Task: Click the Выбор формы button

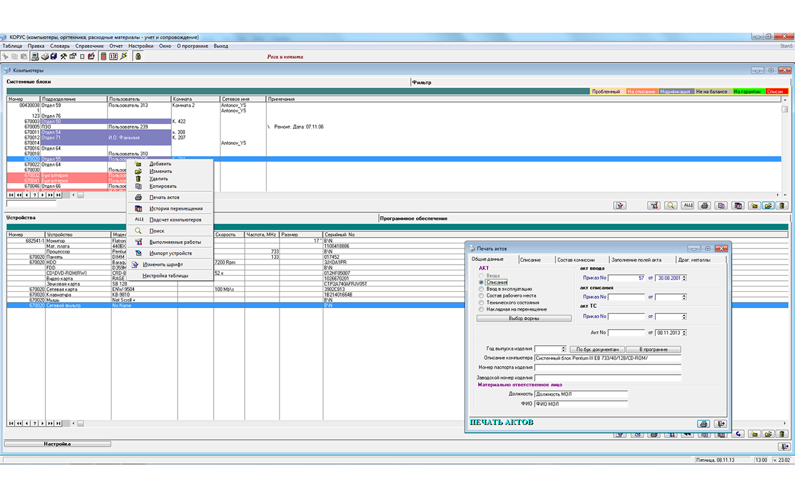Action: tap(524, 319)
